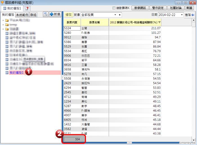Click stock code 5386

[x=68, y=42]
